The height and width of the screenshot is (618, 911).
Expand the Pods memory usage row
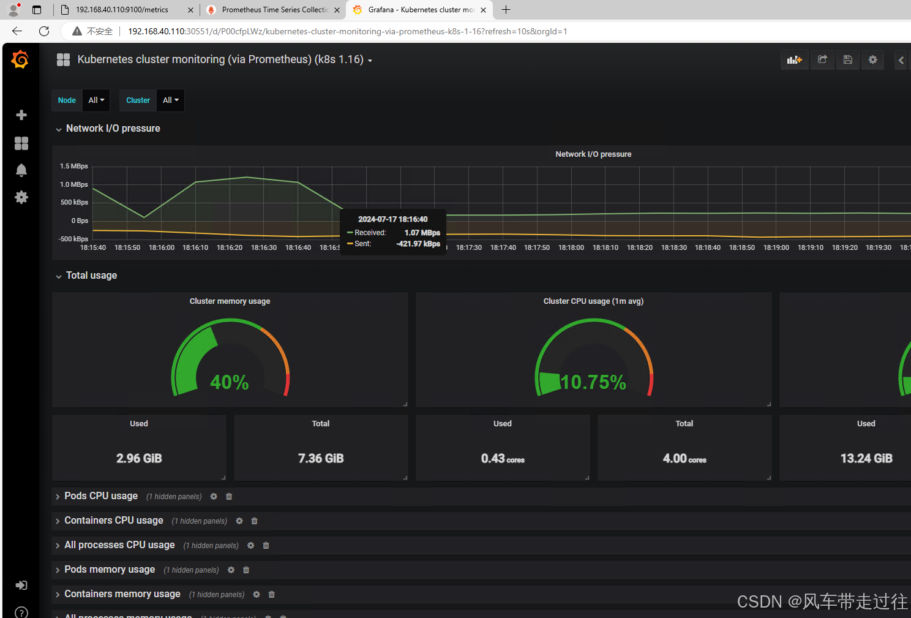(x=58, y=570)
